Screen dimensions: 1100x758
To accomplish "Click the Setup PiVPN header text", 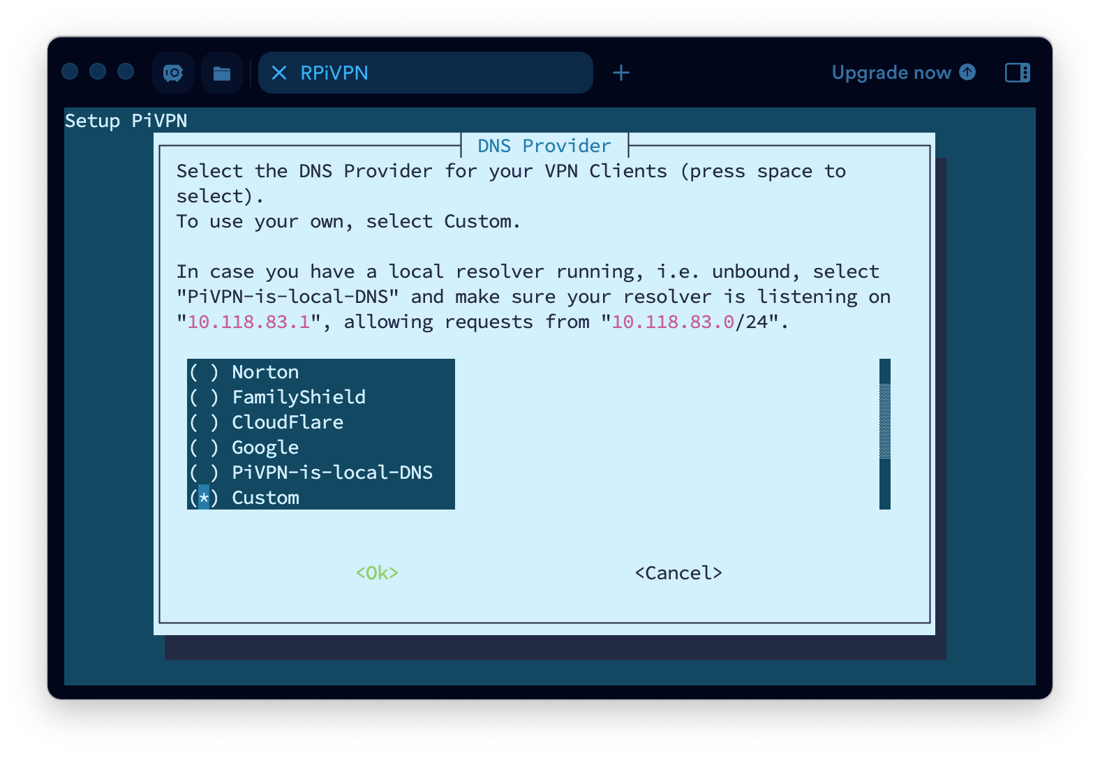I will pos(126,120).
